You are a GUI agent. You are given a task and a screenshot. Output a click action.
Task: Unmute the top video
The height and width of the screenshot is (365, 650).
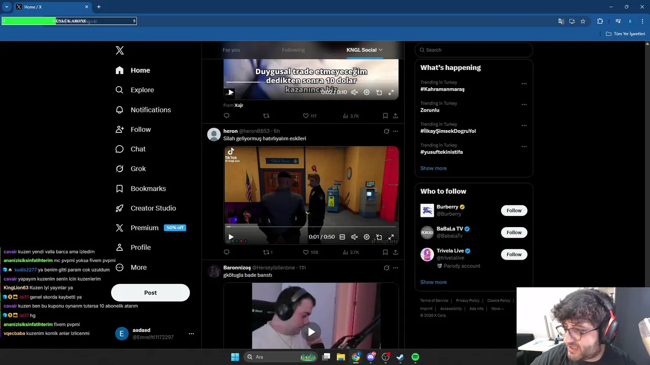click(354, 92)
